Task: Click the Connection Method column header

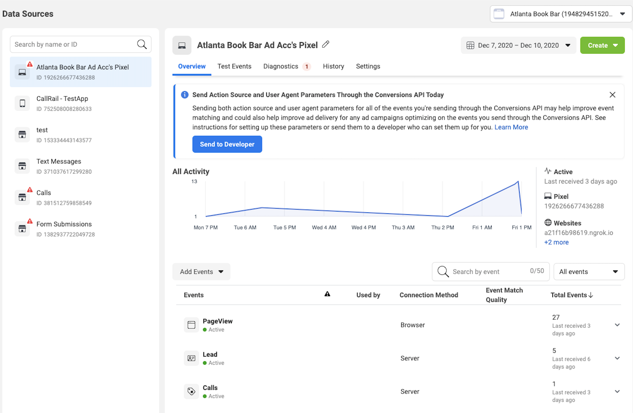Action: point(429,295)
